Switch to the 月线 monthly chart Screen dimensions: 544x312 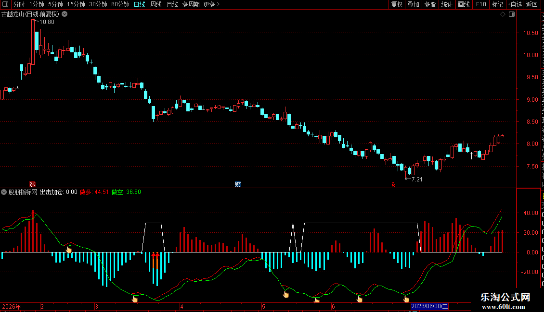[x=172, y=4]
